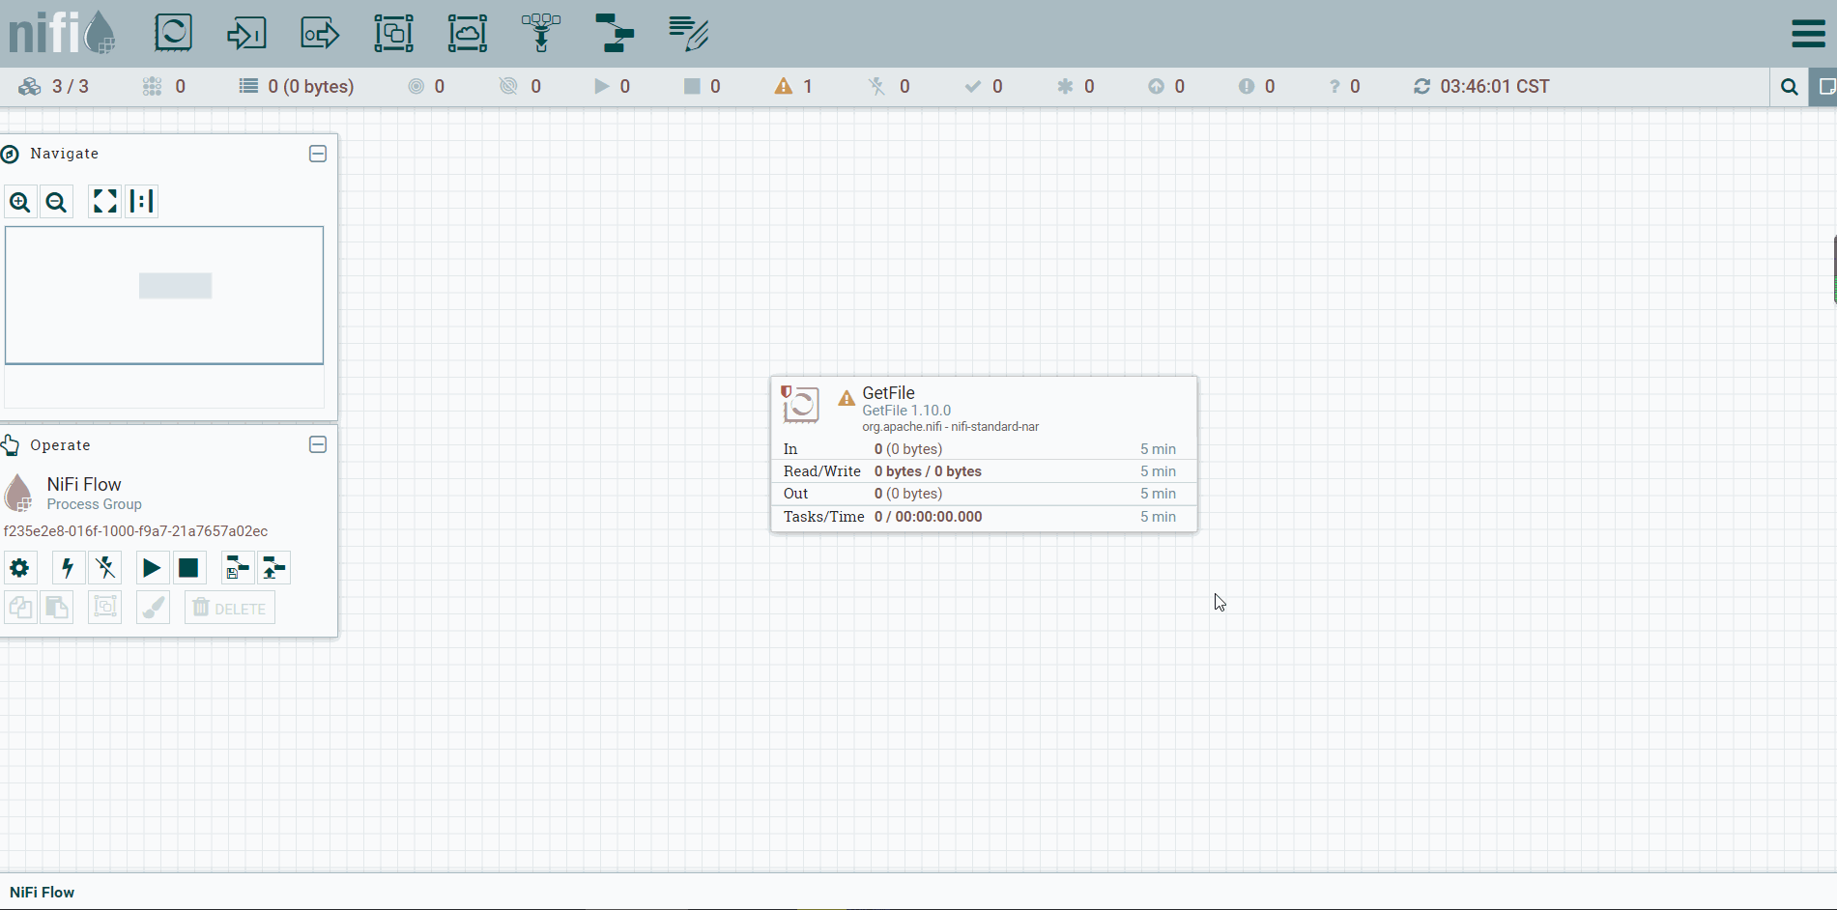The width and height of the screenshot is (1837, 910).
Task: Stop the flow with stop button
Action: 188,568
